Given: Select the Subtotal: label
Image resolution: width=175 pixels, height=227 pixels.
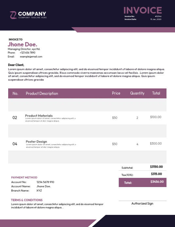Looking at the screenshot, I should [x=127, y=168].
